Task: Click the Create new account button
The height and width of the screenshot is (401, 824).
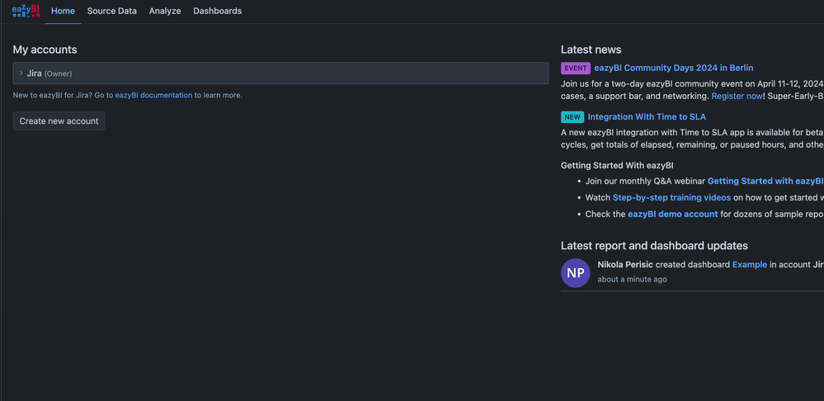Action: (x=59, y=121)
